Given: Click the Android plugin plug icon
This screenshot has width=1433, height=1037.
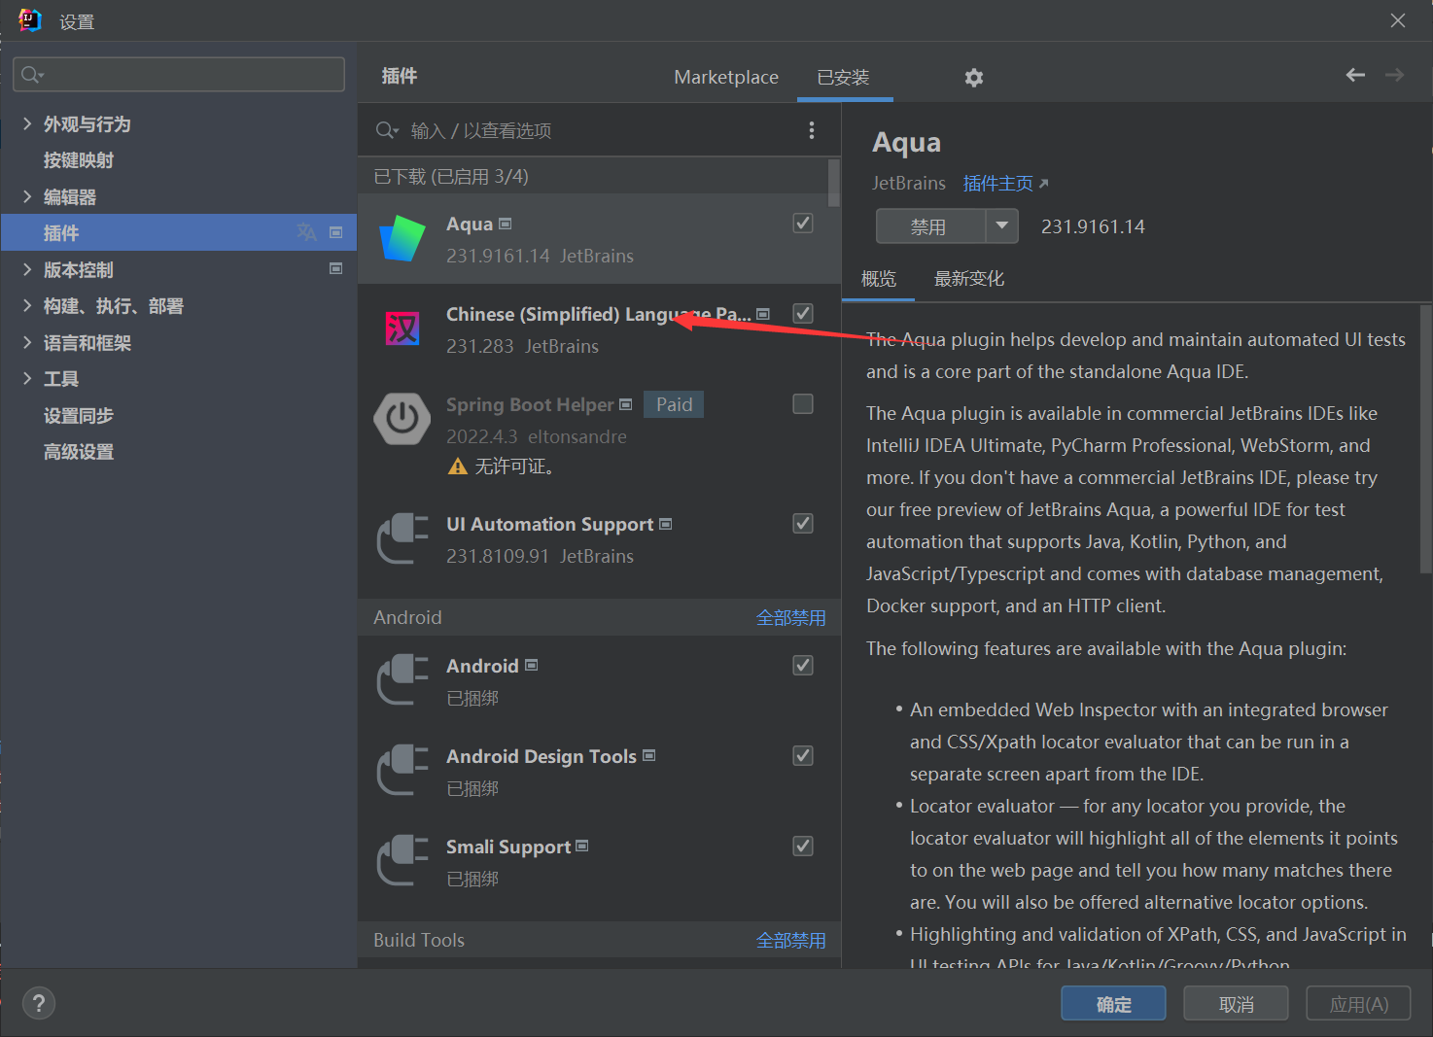Looking at the screenshot, I should [402, 680].
